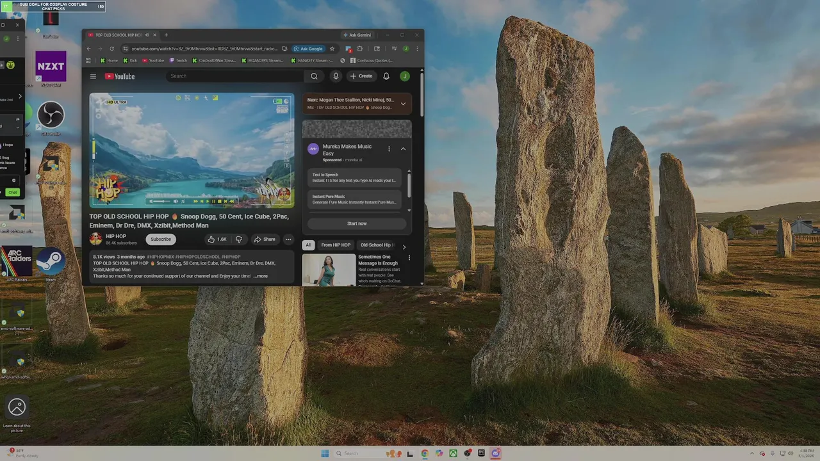Viewport: 820px width, 461px height.
Task: Open Sometimes One Message Is Enough thumbnail
Action: [x=329, y=270]
